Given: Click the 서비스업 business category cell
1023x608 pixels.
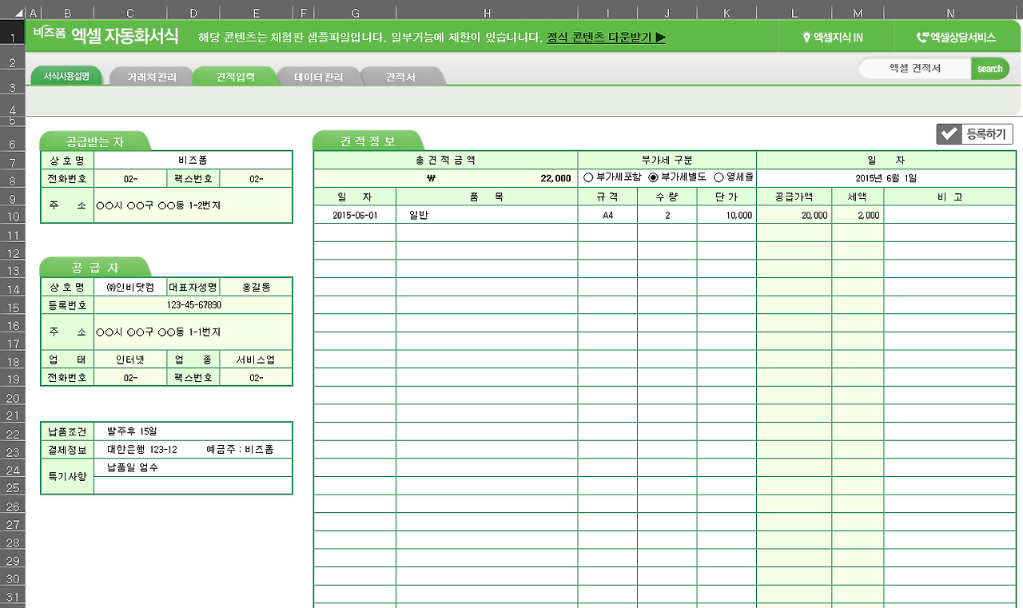Looking at the screenshot, I should point(256,360).
